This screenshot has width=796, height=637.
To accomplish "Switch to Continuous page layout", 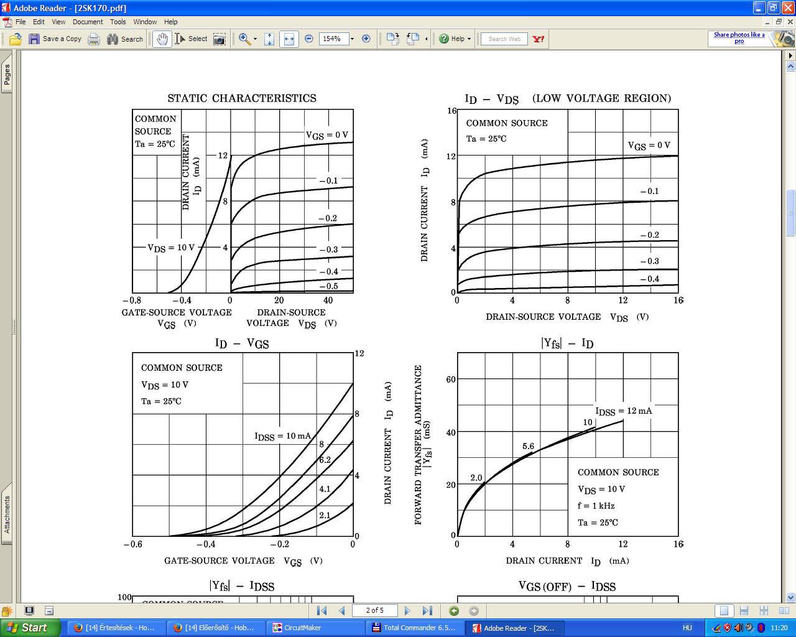I will 744,611.
